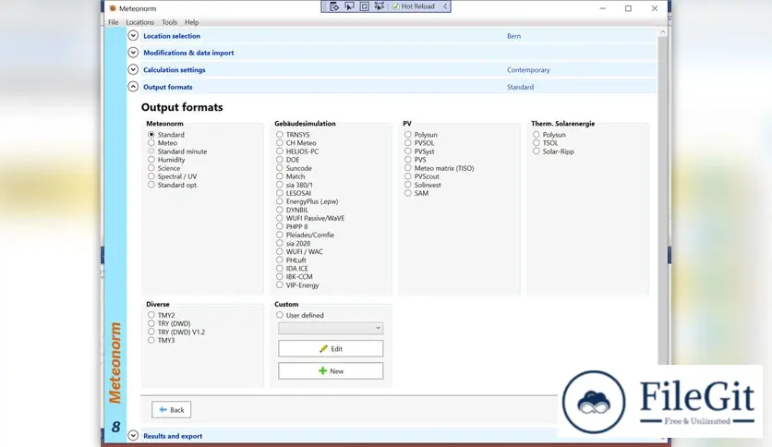This screenshot has width=772, height=447.
Task: Choose the VIP-Energy format
Action: click(298, 285)
